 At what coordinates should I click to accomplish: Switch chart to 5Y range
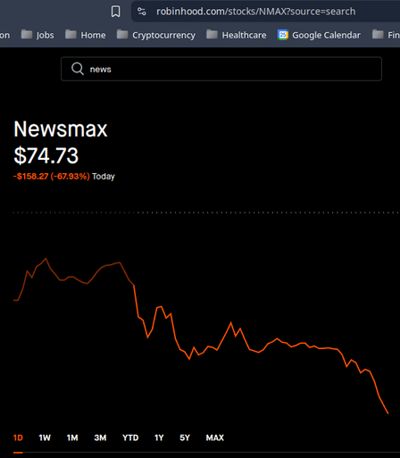pos(185,437)
